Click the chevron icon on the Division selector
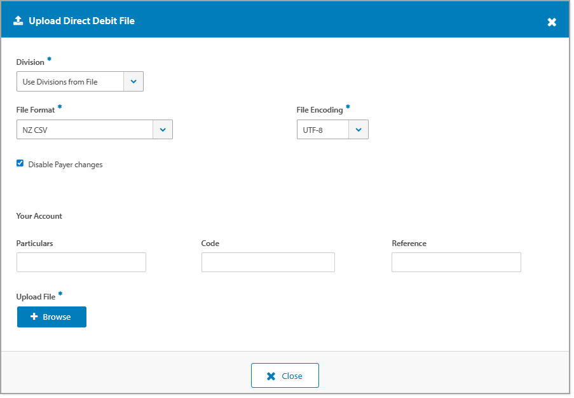Viewport: 574px width, 398px height. 133,81
